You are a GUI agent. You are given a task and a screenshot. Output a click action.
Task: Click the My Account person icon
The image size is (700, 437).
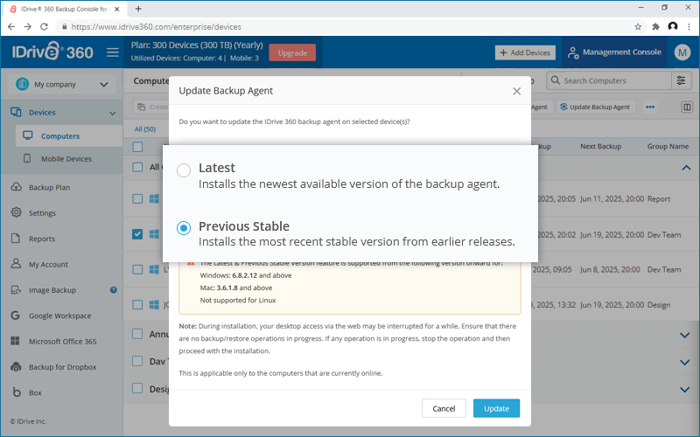tap(16, 264)
